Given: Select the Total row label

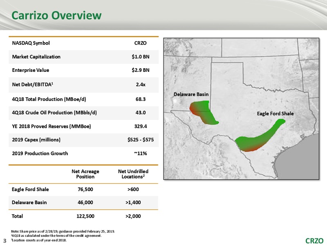Looking at the screenshot, I should coord(17,216).
